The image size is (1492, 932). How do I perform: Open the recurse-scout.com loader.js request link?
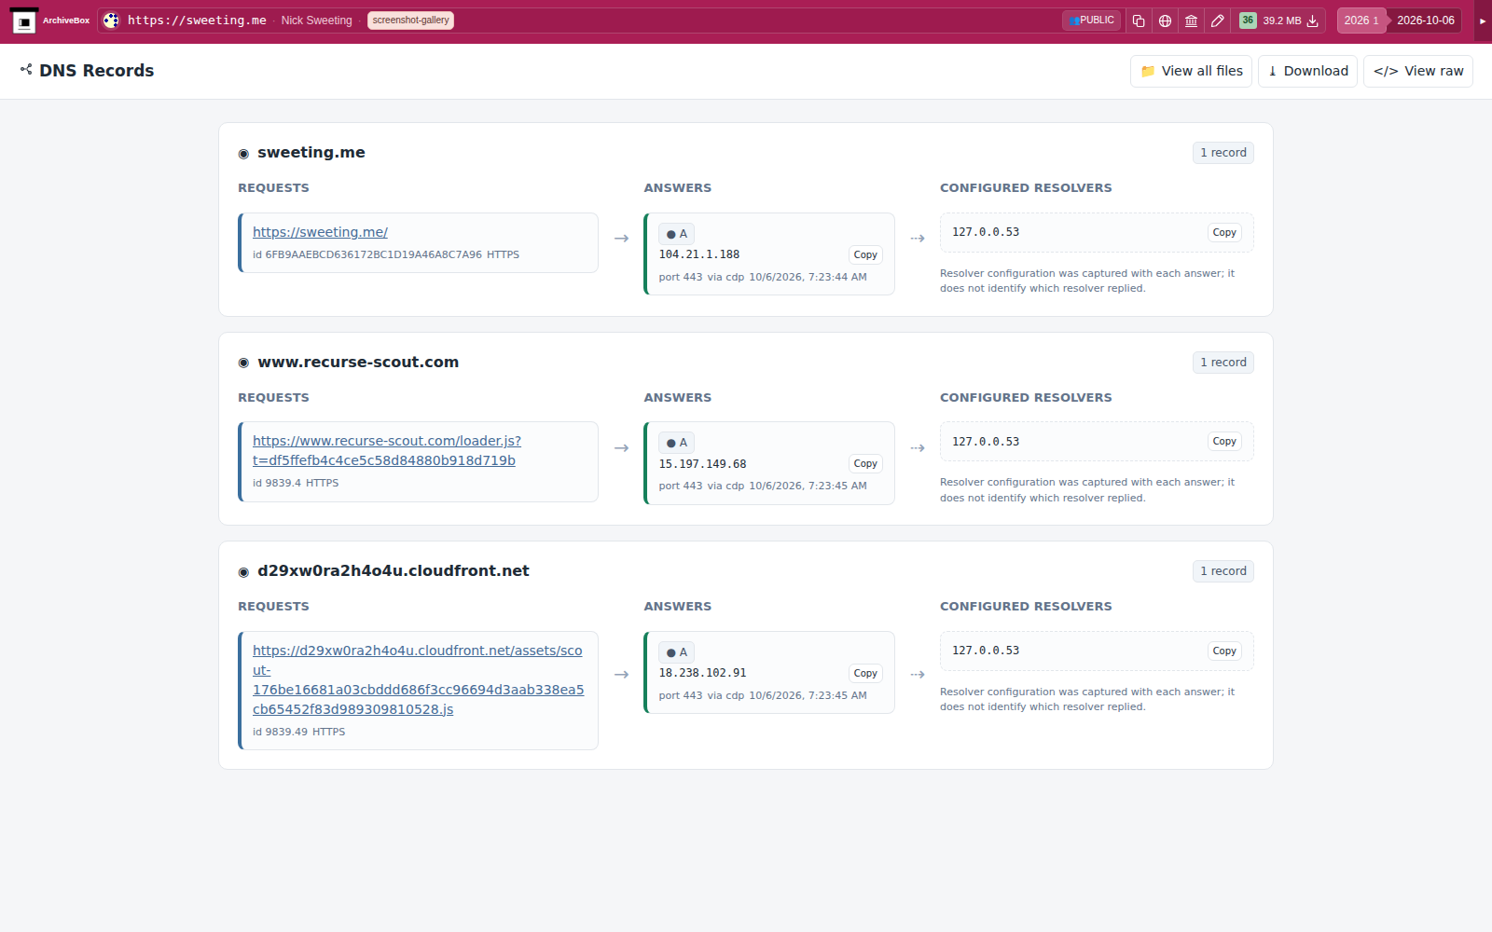(386, 450)
